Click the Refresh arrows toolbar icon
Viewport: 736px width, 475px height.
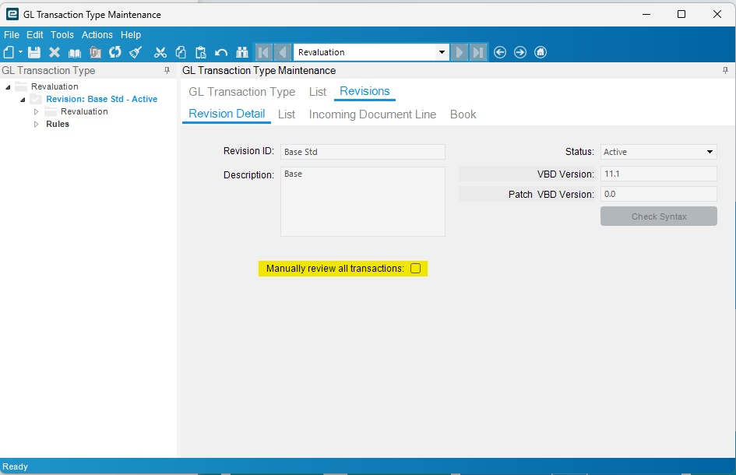coord(115,52)
